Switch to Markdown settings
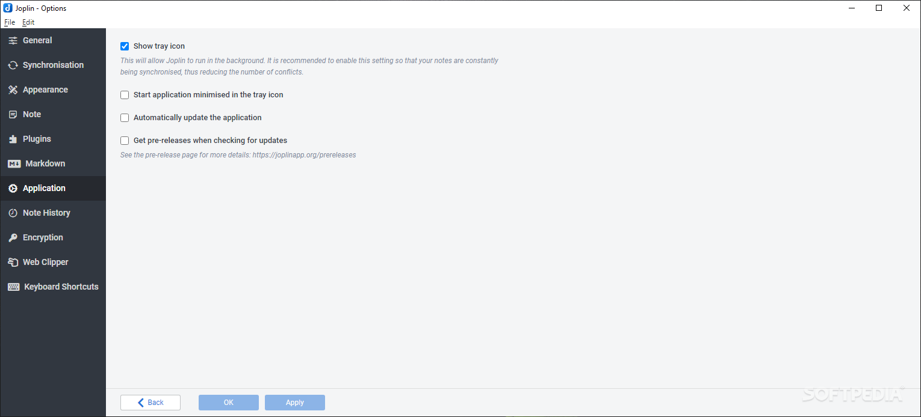Screen dimensions: 921x417 click(53, 163)
